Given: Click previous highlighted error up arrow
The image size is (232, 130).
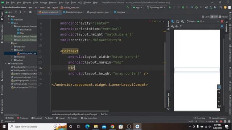Looking at the screenshot, I should (x=160, y=21).
